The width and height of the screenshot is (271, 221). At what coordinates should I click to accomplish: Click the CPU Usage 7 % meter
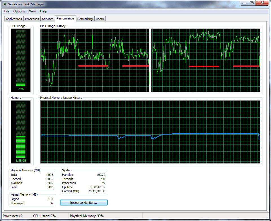pyautogui.click(x=21, y=60)
